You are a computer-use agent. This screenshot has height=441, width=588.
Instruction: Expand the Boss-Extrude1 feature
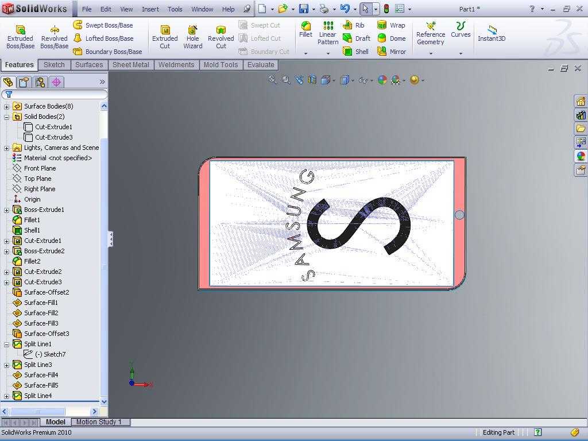pyautogui.click(x=6, y=210)
